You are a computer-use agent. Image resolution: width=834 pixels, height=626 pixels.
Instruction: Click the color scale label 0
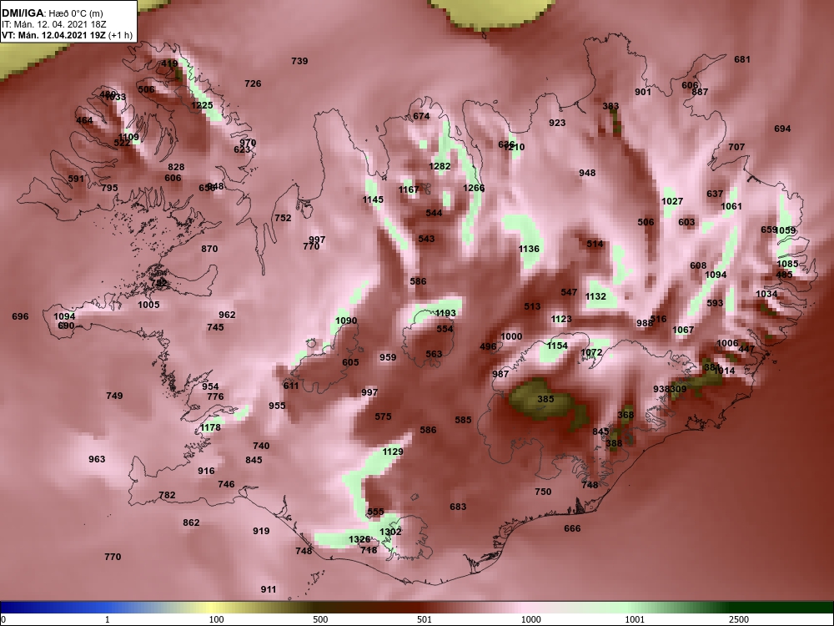point(3,619)
